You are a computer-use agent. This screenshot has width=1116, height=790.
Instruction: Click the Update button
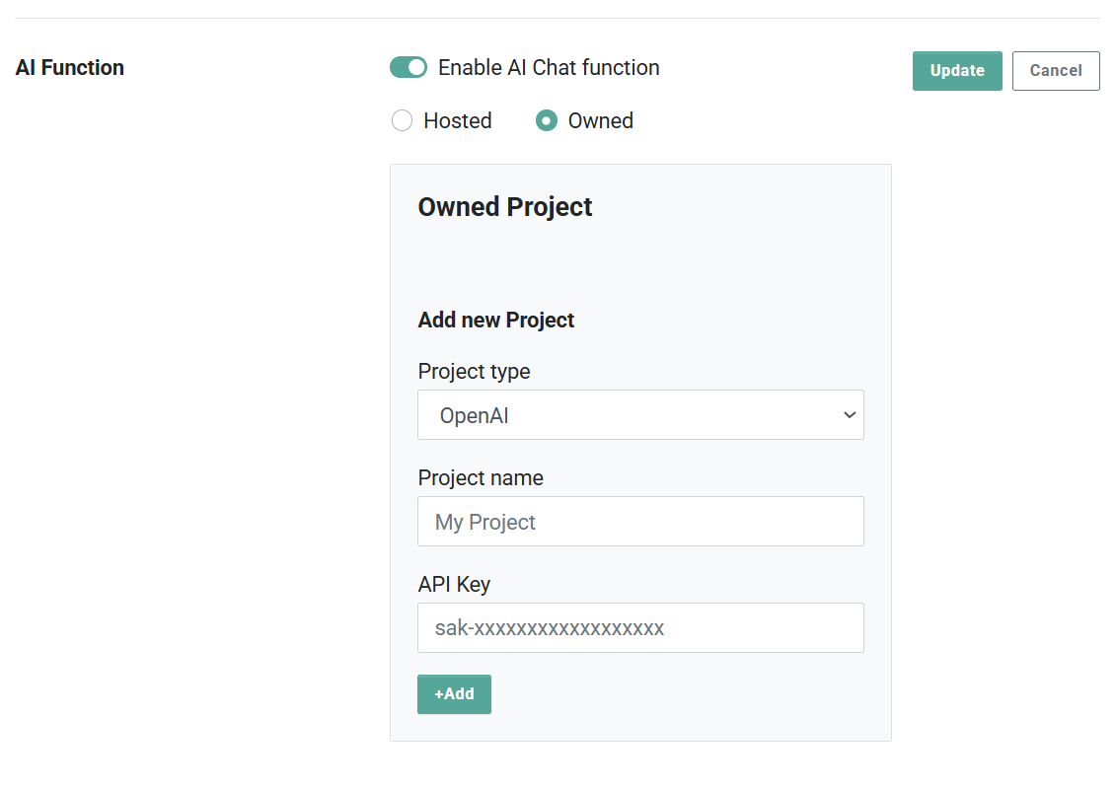[x=957, y=70]
